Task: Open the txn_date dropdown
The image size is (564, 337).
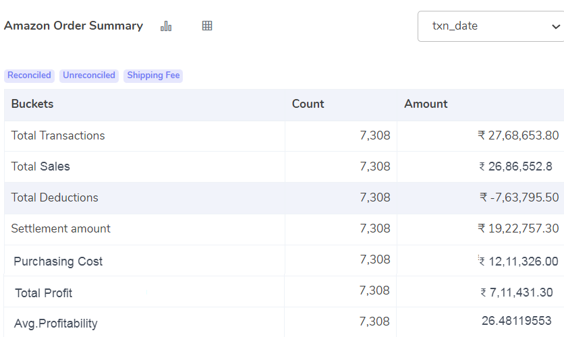Action: click(x=490, y=26)
